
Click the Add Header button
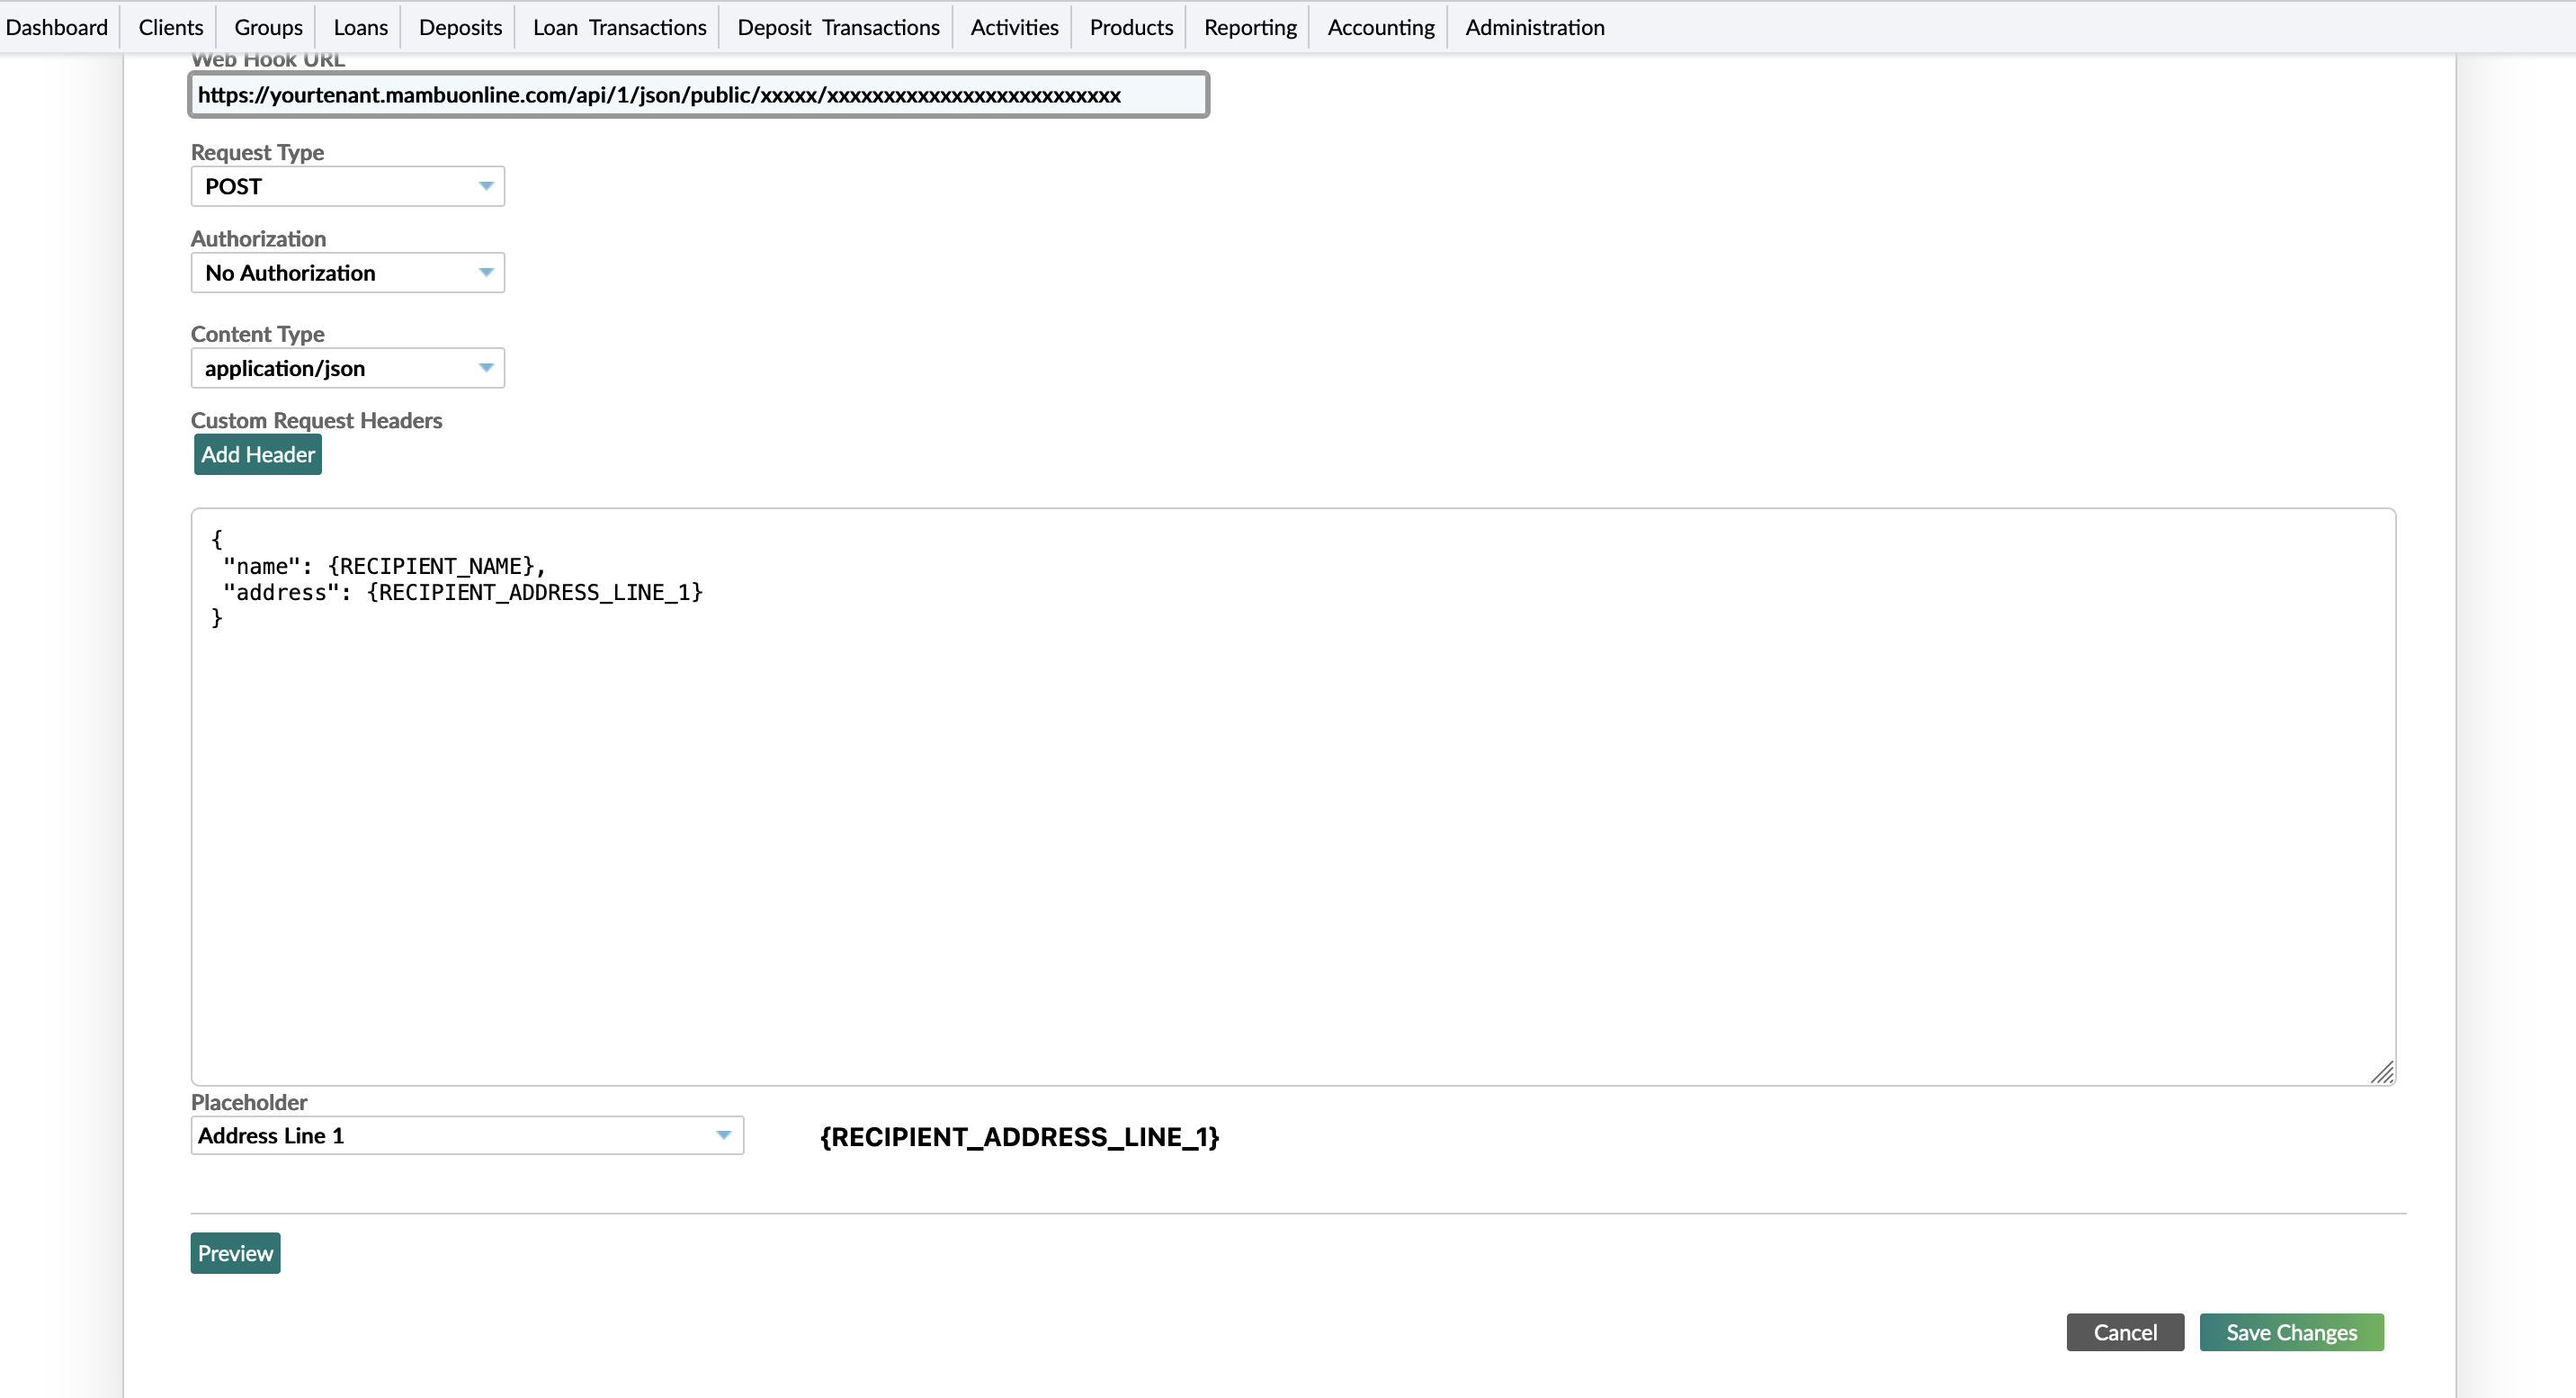click(x=258, y=453)
